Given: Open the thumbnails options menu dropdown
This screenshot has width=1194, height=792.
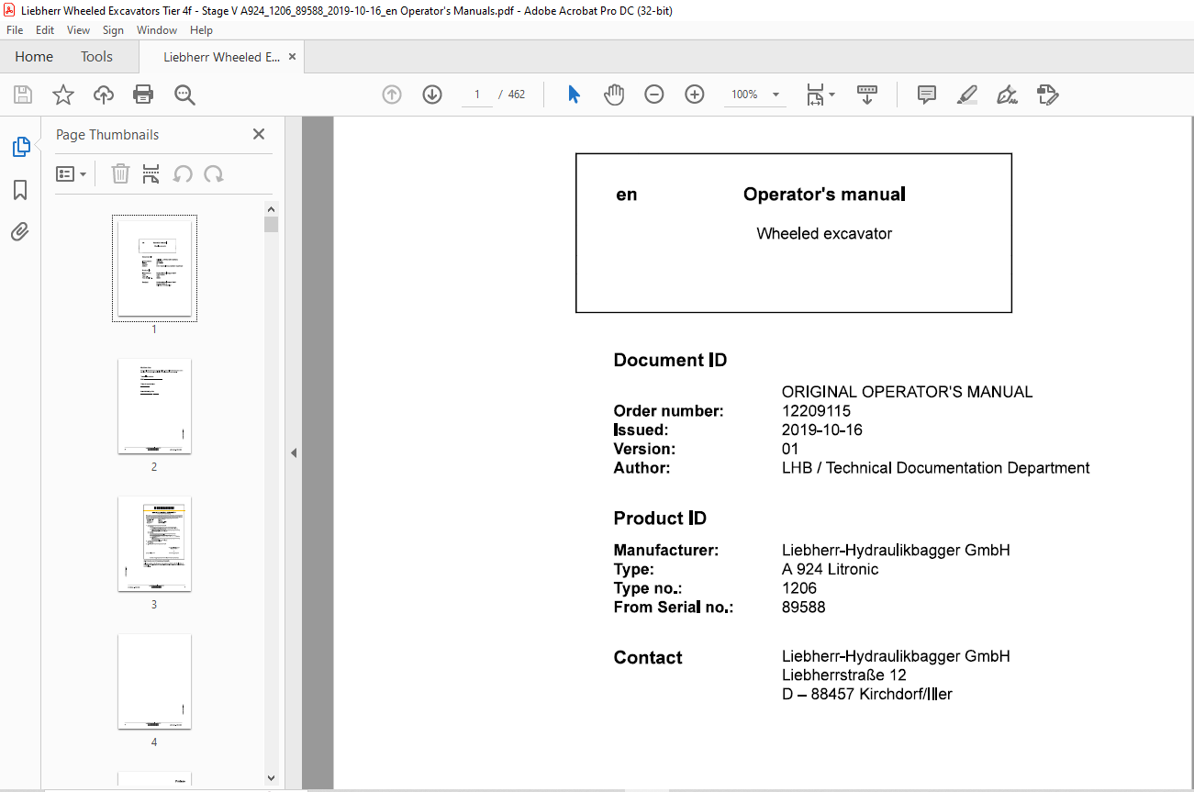Looking at the screenshot, I should point(72,173).
